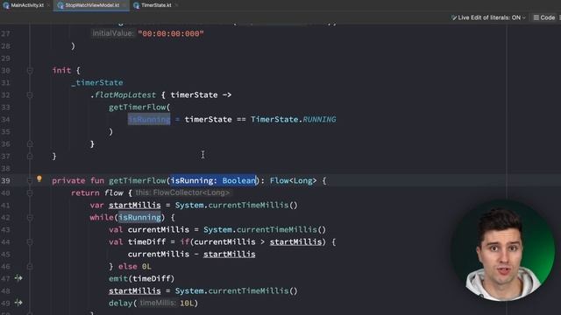Collapse the init block on line 30

30,71
